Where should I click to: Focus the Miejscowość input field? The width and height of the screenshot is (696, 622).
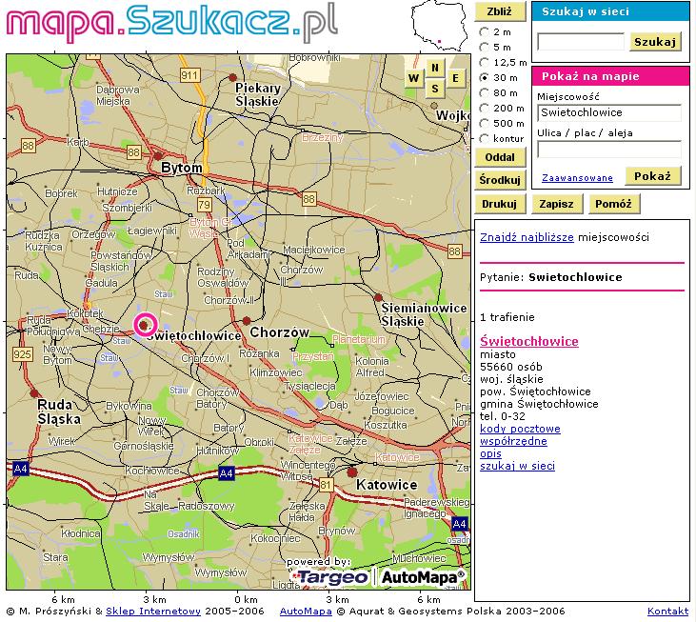coord(608,112)
